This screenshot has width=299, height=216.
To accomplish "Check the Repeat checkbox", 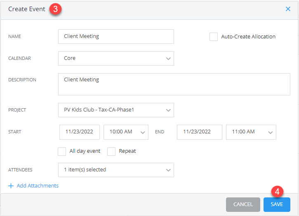I will 111,152.
